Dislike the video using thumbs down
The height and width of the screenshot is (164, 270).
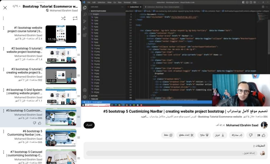(250, 135)
